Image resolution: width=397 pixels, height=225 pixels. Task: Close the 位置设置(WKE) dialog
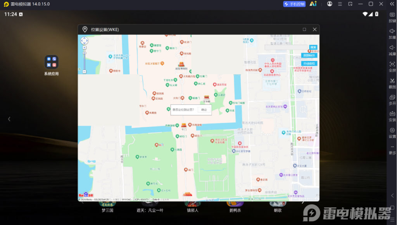pos(315,29)
